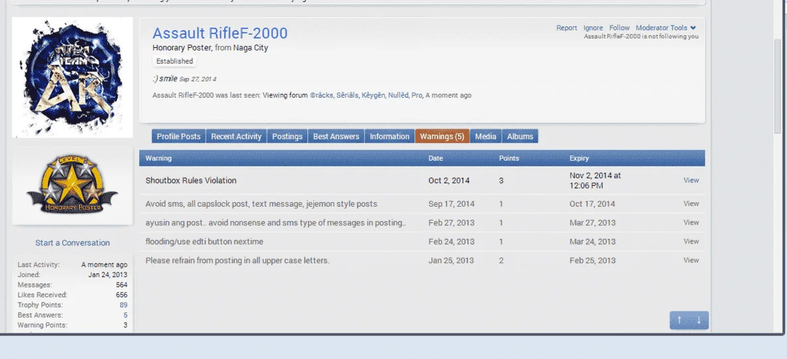View the Feb 27, 2013 warning
787x359 pixels.
click(691, 222)
